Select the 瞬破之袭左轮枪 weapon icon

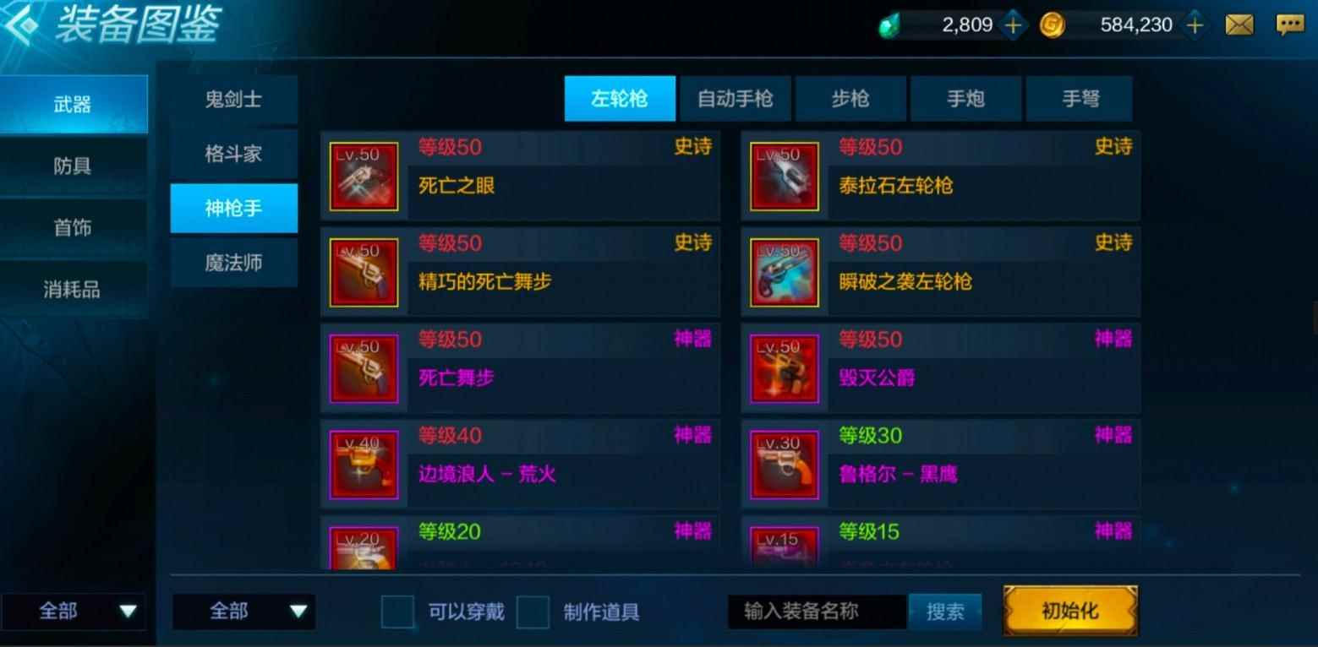click(785, 273)
